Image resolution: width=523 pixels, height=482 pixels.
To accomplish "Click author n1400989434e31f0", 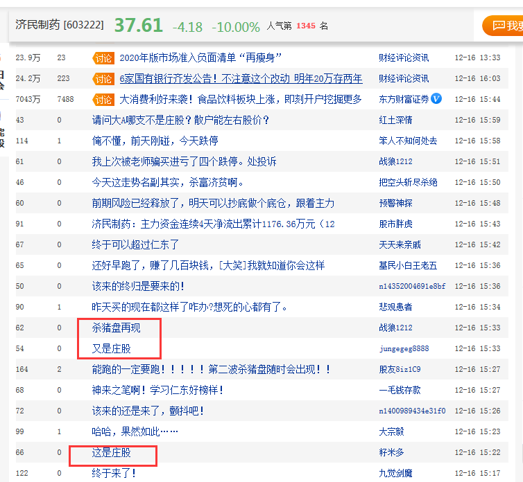I will point(412,411).
